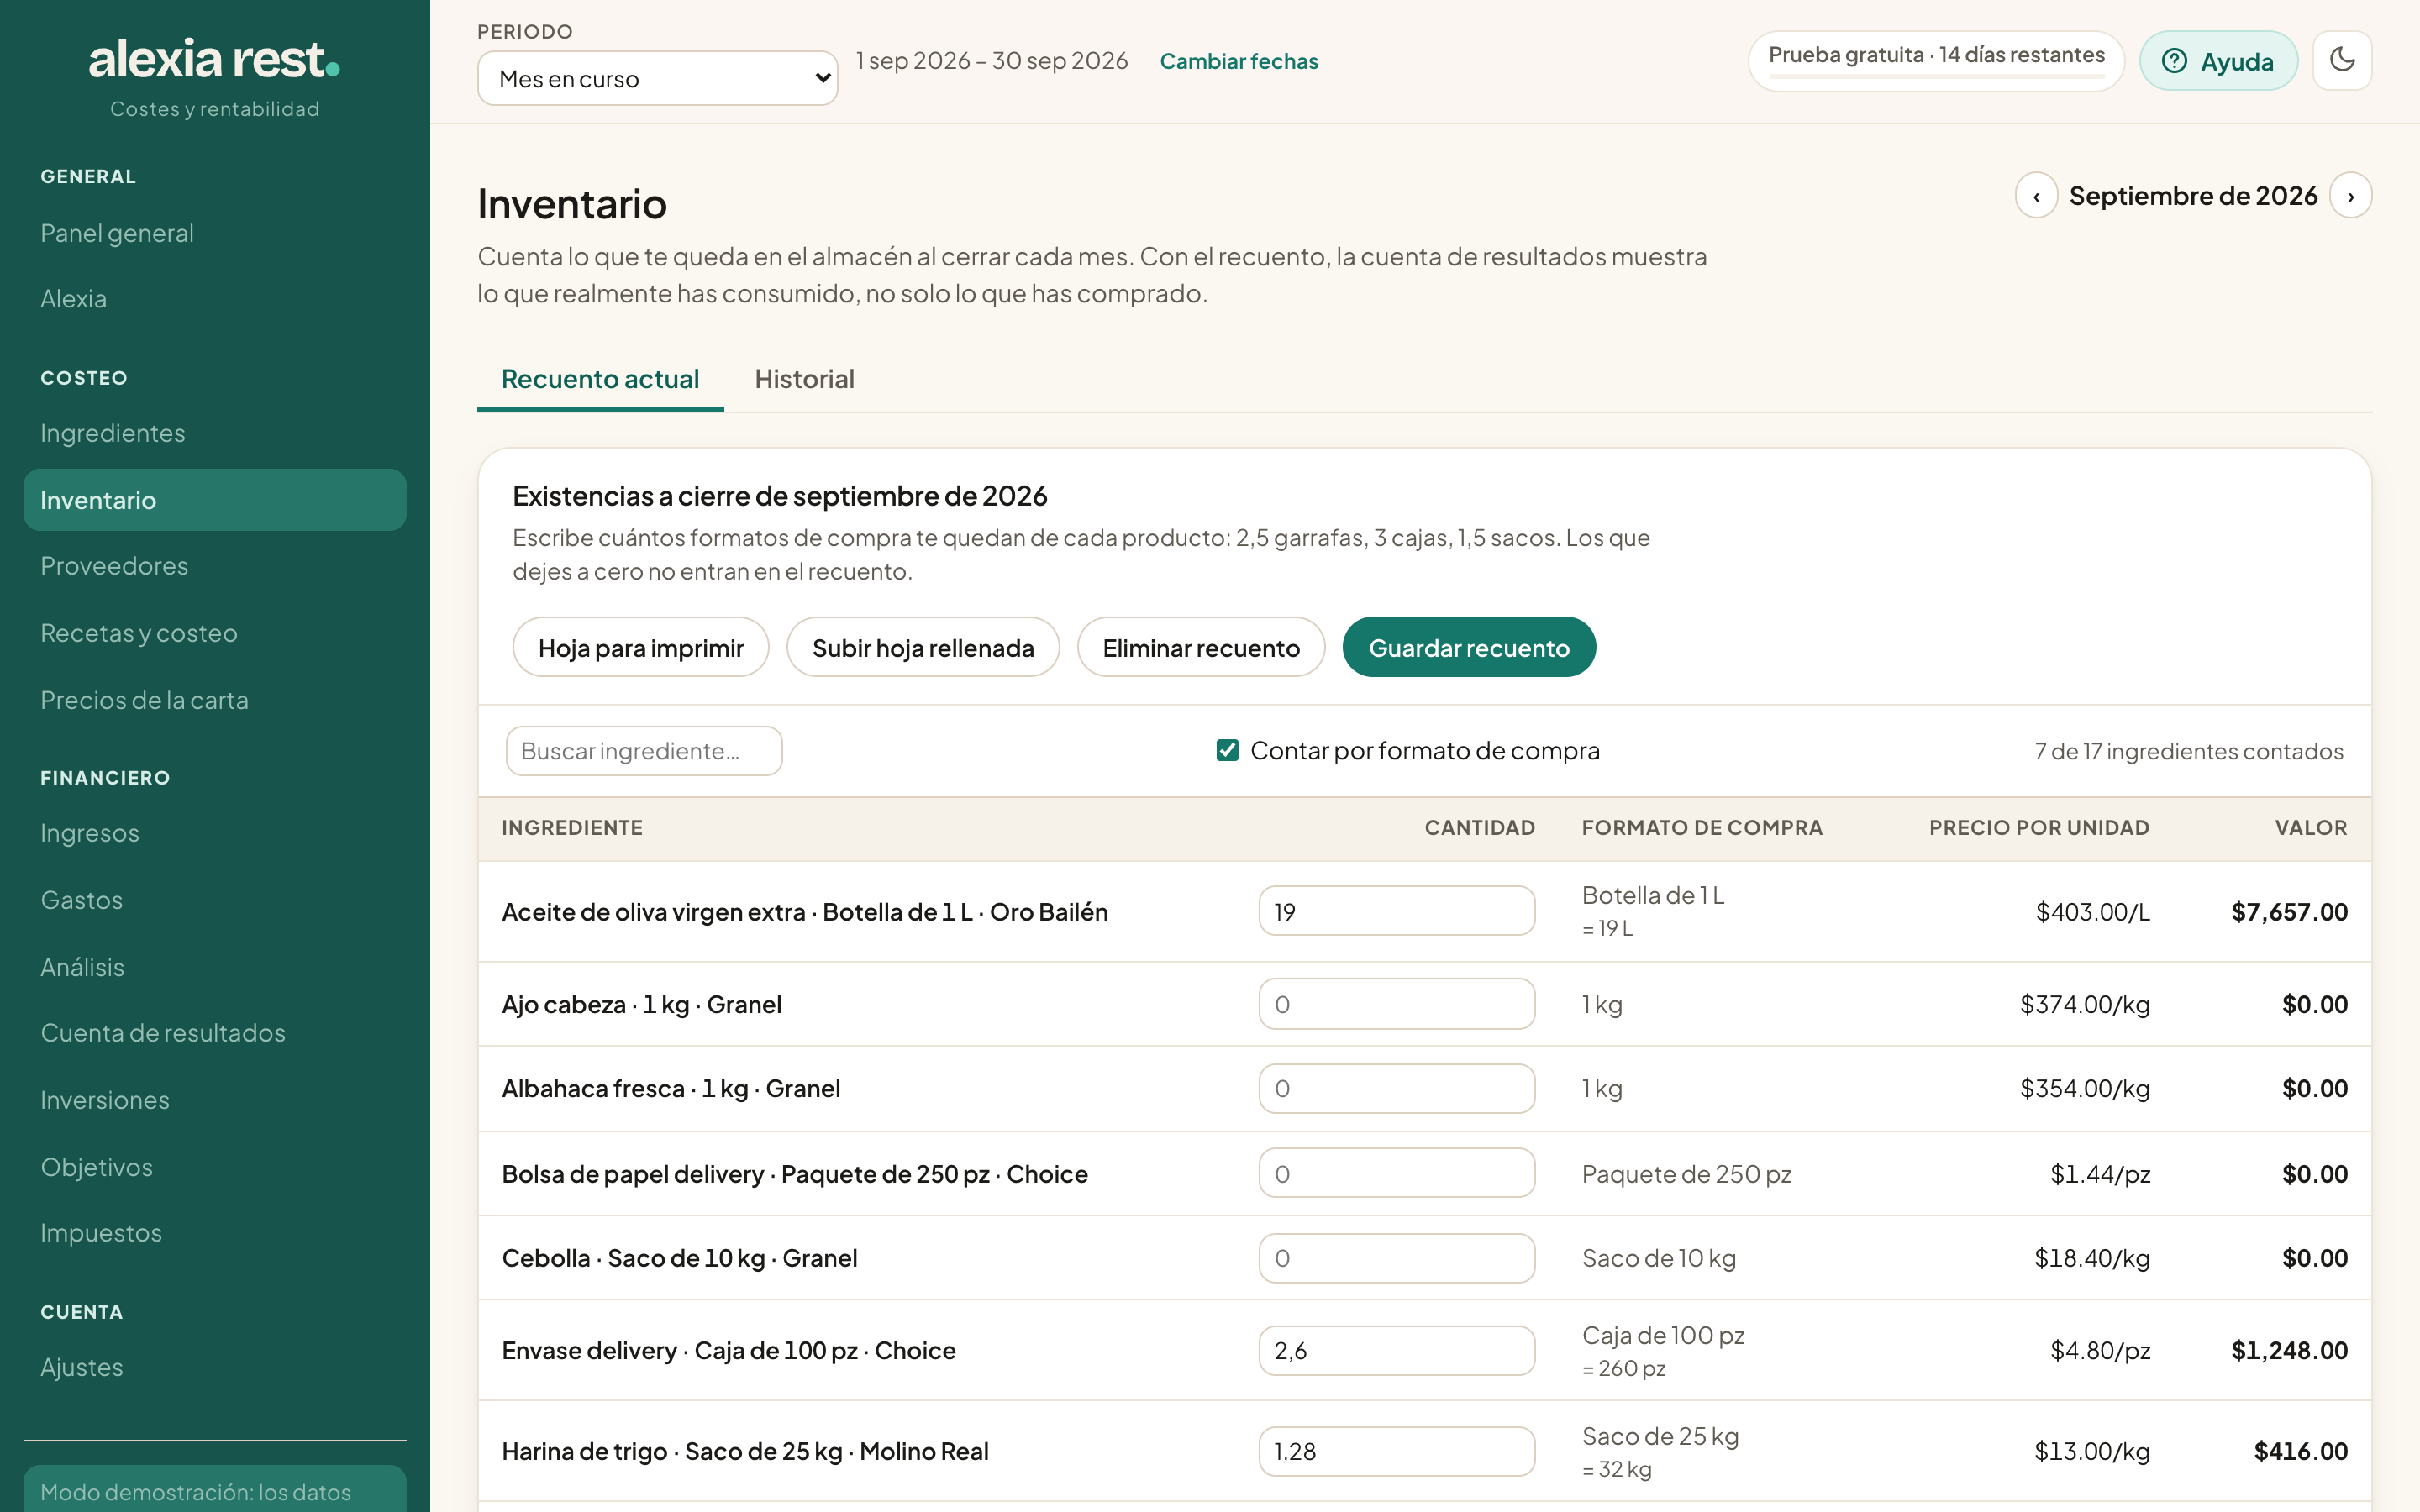Click price $4.80/pz
The image size is (2420, 1512).
click(2100, 1351)
